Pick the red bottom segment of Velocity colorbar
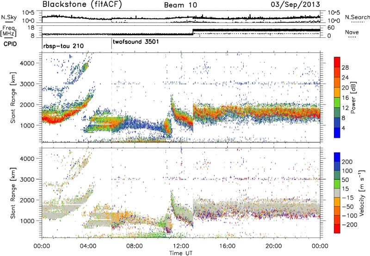The width and height of the screenshot is (370, 256). [337, 229]
